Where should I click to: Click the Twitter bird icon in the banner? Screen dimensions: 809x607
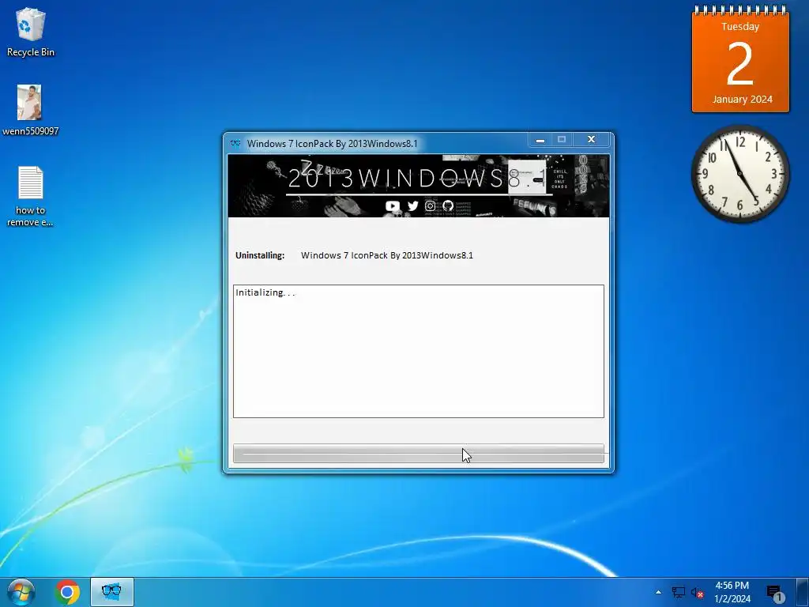pyautogui.click(x=412, y=206)
